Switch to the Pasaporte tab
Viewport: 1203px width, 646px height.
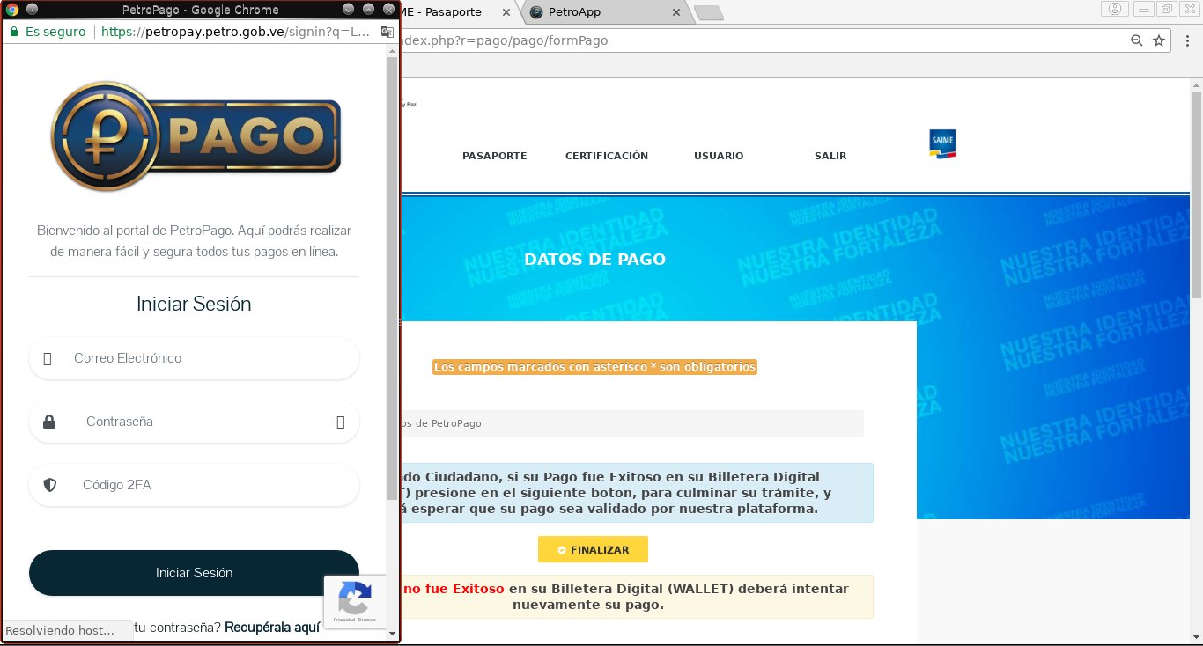tap(458, 13)
